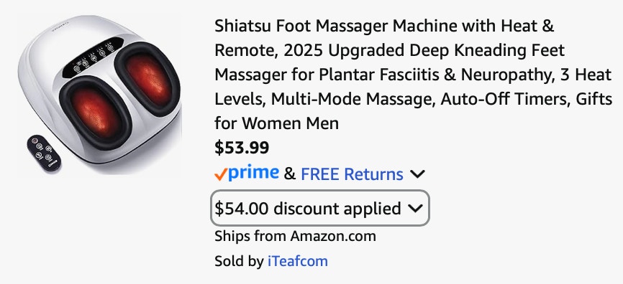Click the left heated foot chamber in photo
623x284 pixels.
(96, 112)
